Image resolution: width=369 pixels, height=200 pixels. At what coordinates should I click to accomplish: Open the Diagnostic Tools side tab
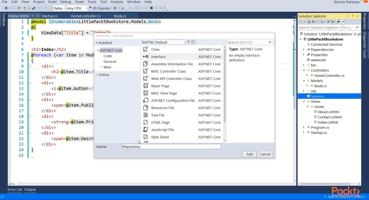365,45
